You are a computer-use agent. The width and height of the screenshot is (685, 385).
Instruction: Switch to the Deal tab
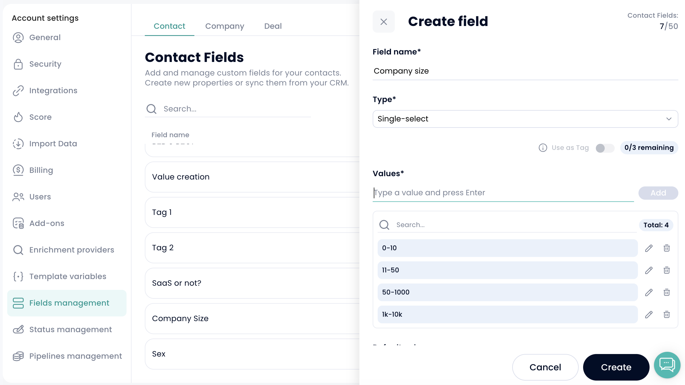pos(273,26)
